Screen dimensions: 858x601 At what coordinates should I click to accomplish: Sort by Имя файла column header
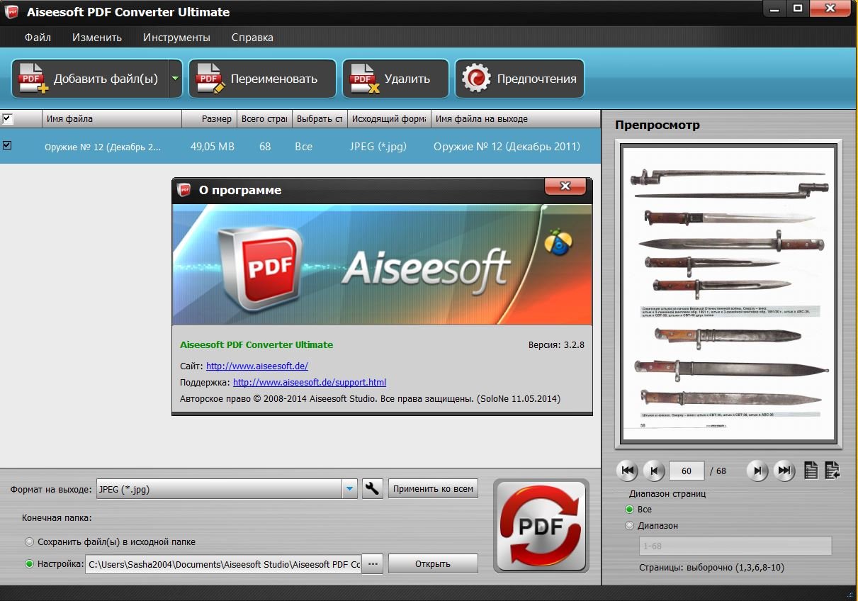(x=112, y=118)
